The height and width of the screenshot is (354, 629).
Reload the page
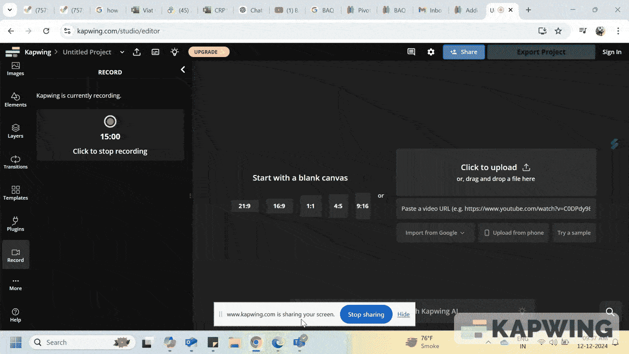point(46,30)
